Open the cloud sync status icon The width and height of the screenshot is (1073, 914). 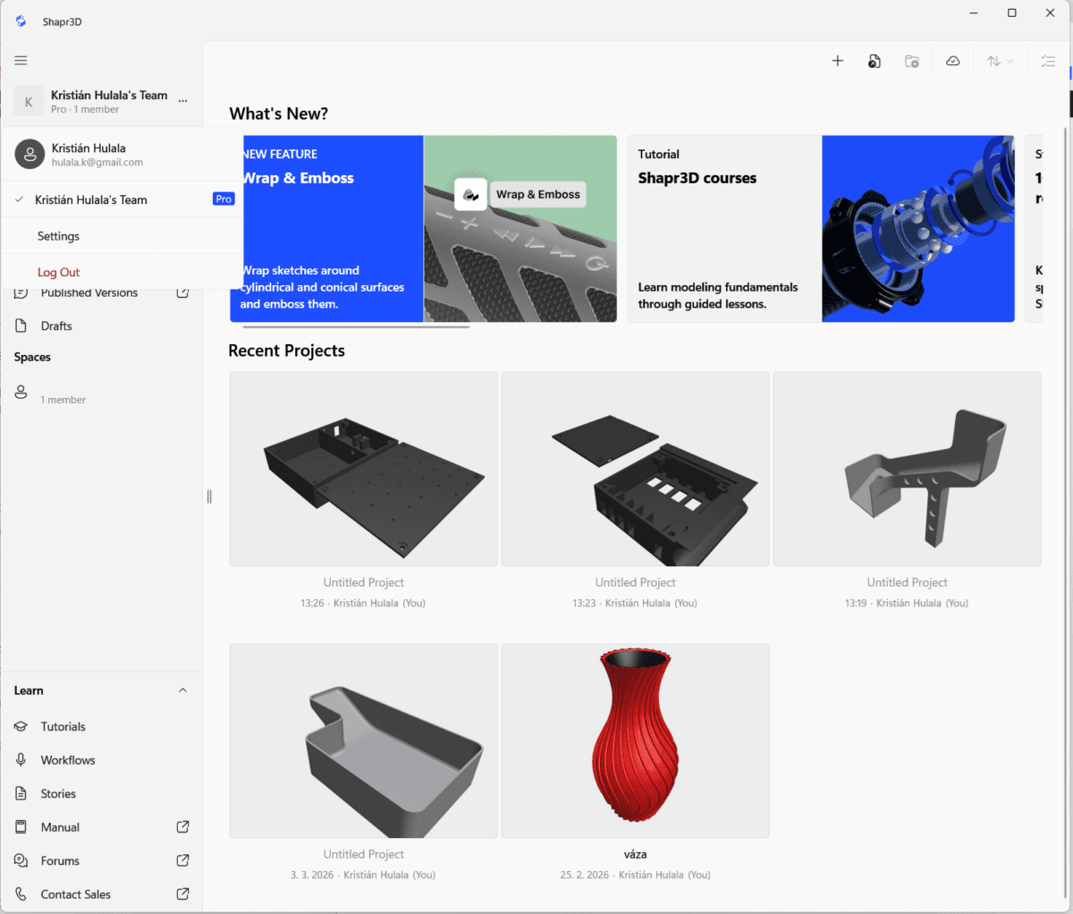pos(953,61)
